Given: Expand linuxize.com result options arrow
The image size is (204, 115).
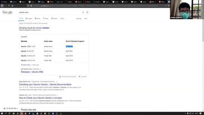Looking at the screenshot, I should [57, 95].
